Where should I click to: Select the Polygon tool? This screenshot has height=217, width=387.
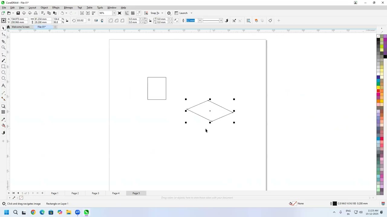pyautogui.click(x=3, y=78)
